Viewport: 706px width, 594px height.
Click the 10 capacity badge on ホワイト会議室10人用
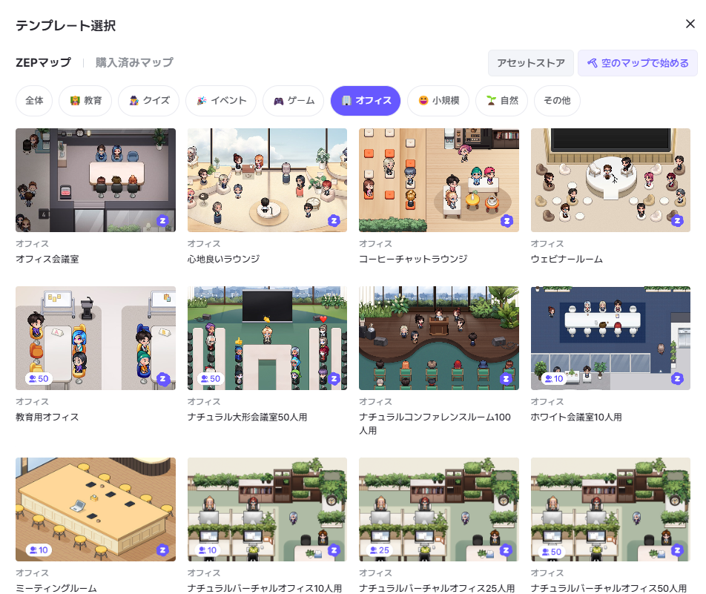(553, 379)
